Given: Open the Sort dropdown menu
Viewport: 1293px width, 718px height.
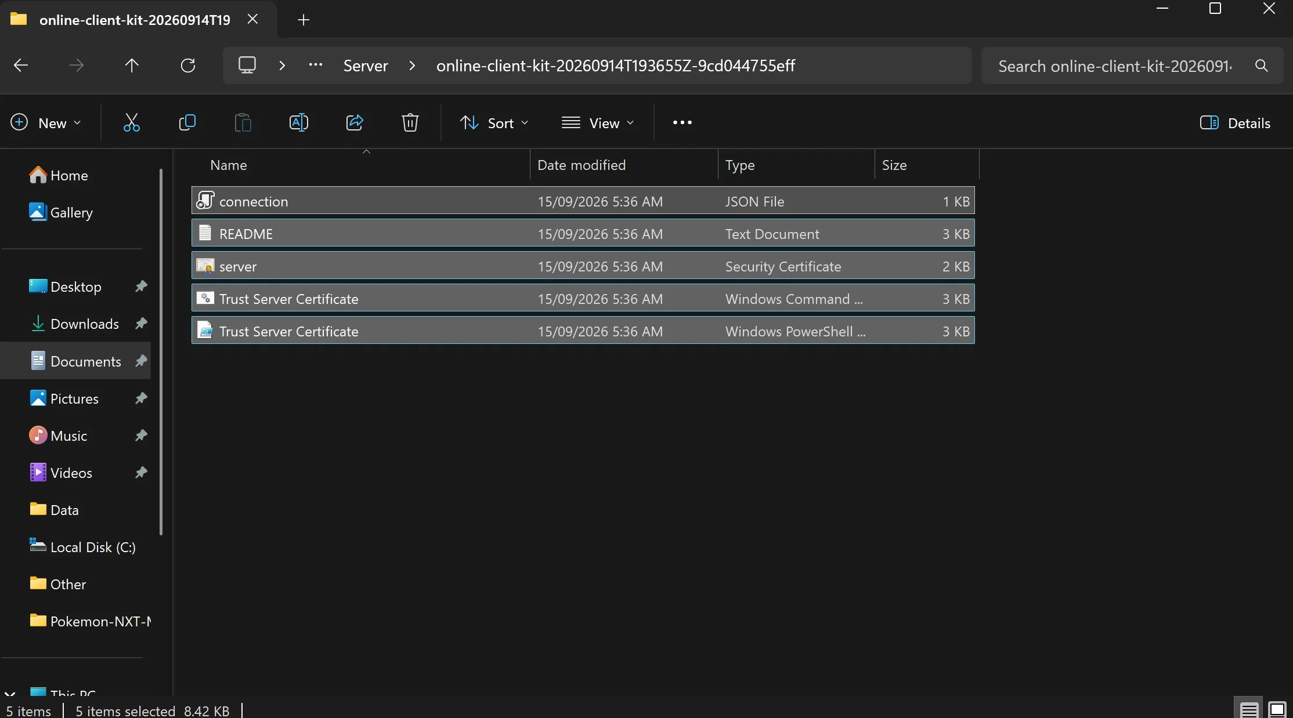Looking at the screenshot, I should [494, 123].
